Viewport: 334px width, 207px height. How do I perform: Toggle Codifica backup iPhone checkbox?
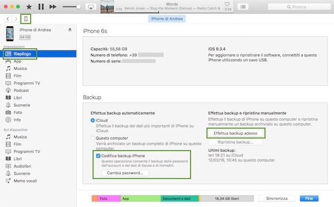(x=98, y=156)
